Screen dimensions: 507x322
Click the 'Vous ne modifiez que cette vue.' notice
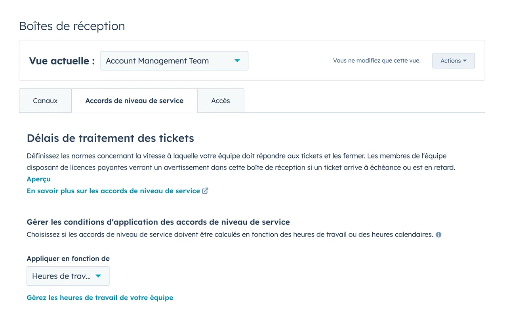[x=377, y=61]
